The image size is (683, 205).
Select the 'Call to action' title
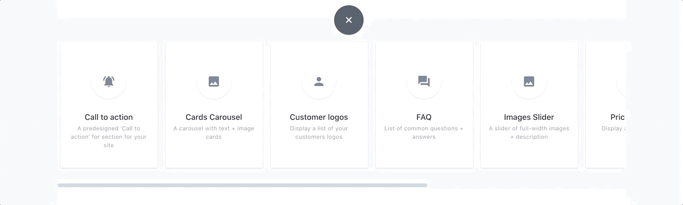pyautogui.click(x=109, y=117)
